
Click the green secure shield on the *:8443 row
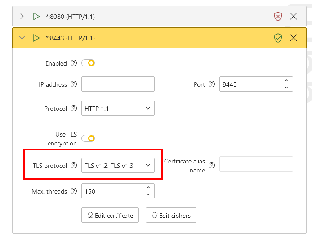278,38
